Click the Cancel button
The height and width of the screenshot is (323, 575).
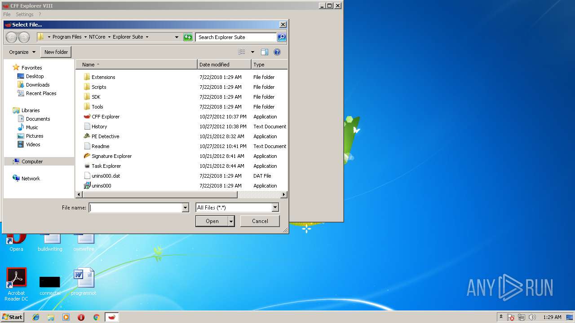[x=260, y=221]
